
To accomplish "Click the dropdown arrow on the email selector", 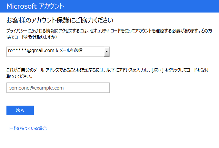I will click(x=106, y=52).
